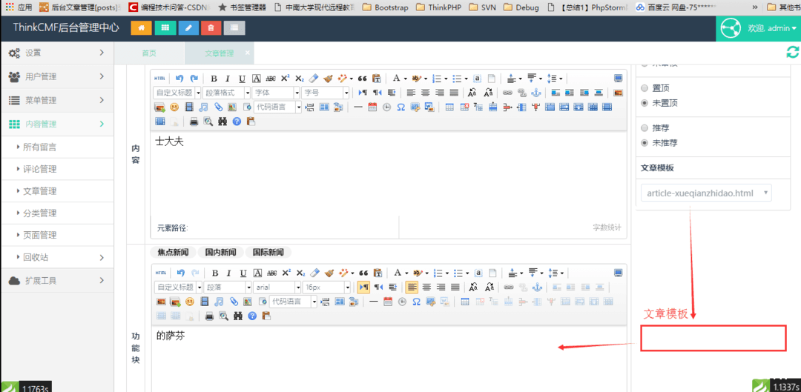The width and height of the screenshot is (801, 392).
Task: Click the eraser clear-format icon in 内容 editor
Action: coord(314,79)
